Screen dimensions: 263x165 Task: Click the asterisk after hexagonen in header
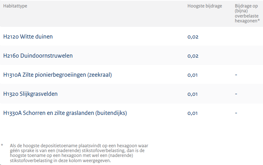coord(259,20)
